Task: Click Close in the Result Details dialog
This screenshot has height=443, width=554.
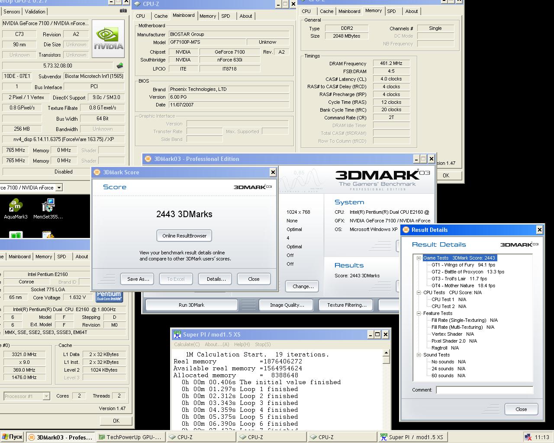Action: (521, 409)
